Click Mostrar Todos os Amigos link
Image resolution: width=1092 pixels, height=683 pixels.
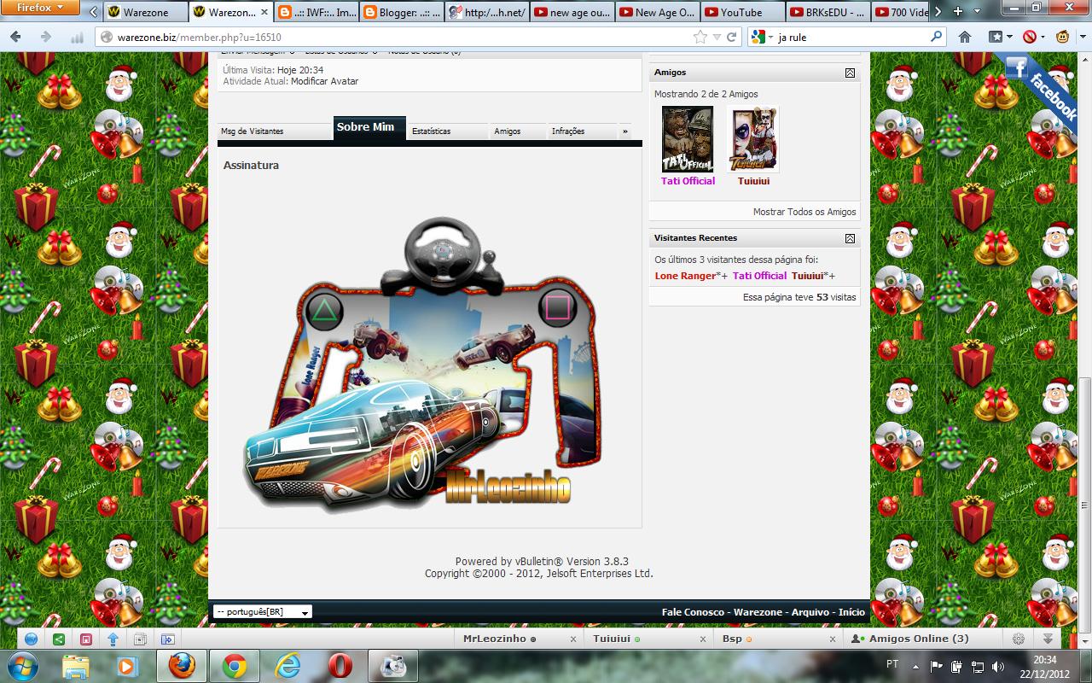point(804,212)
